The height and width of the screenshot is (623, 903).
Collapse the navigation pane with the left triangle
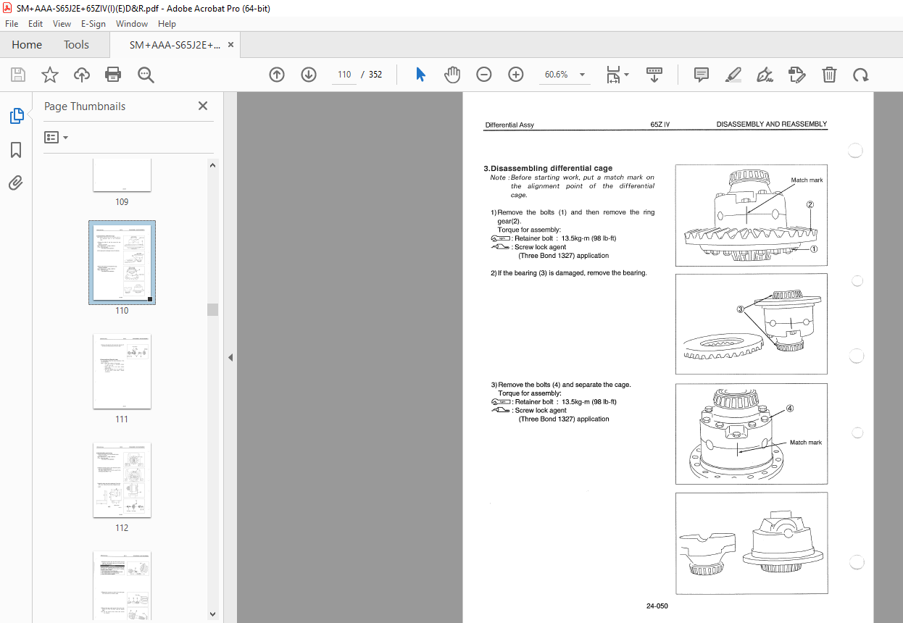click(230, 357)
